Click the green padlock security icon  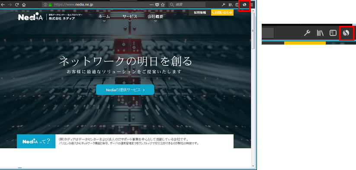pos(50,4)
